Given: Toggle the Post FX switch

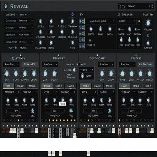Looking at the screenshot, I should 90,40.
